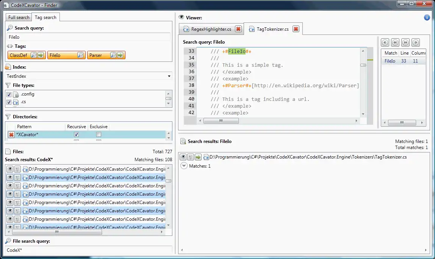Click scroll-up arrow of File types list
435x259 pixels.
point(168,94)
